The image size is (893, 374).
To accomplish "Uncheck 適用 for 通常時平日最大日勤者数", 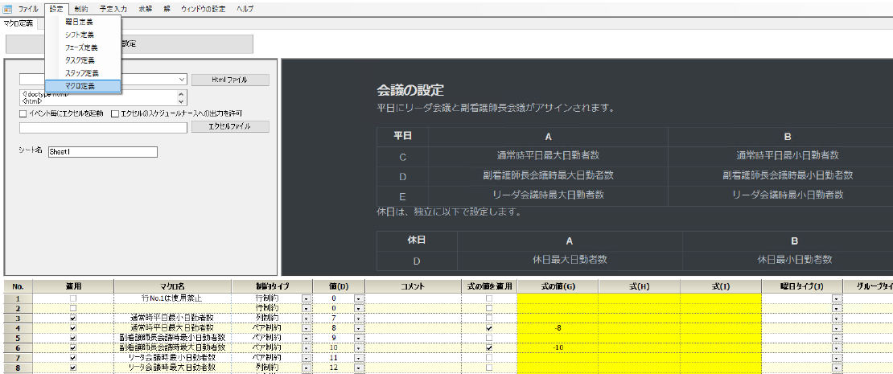I will coord(73,328).
